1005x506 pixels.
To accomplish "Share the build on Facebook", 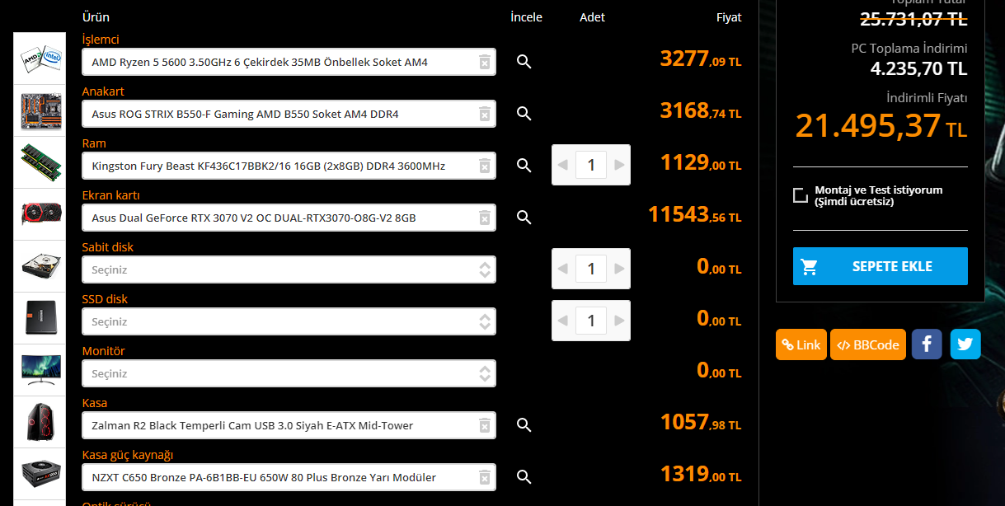I will pos(927,344).
